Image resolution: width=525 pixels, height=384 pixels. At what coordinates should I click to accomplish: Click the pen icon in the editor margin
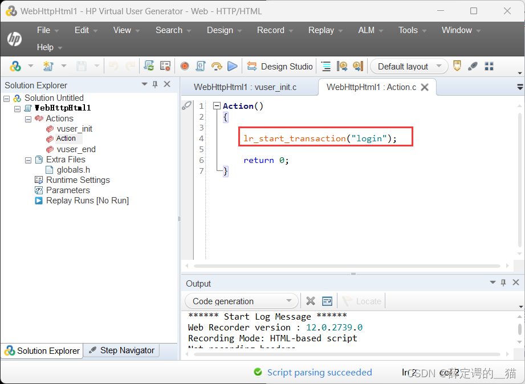[x=186, y=105]
